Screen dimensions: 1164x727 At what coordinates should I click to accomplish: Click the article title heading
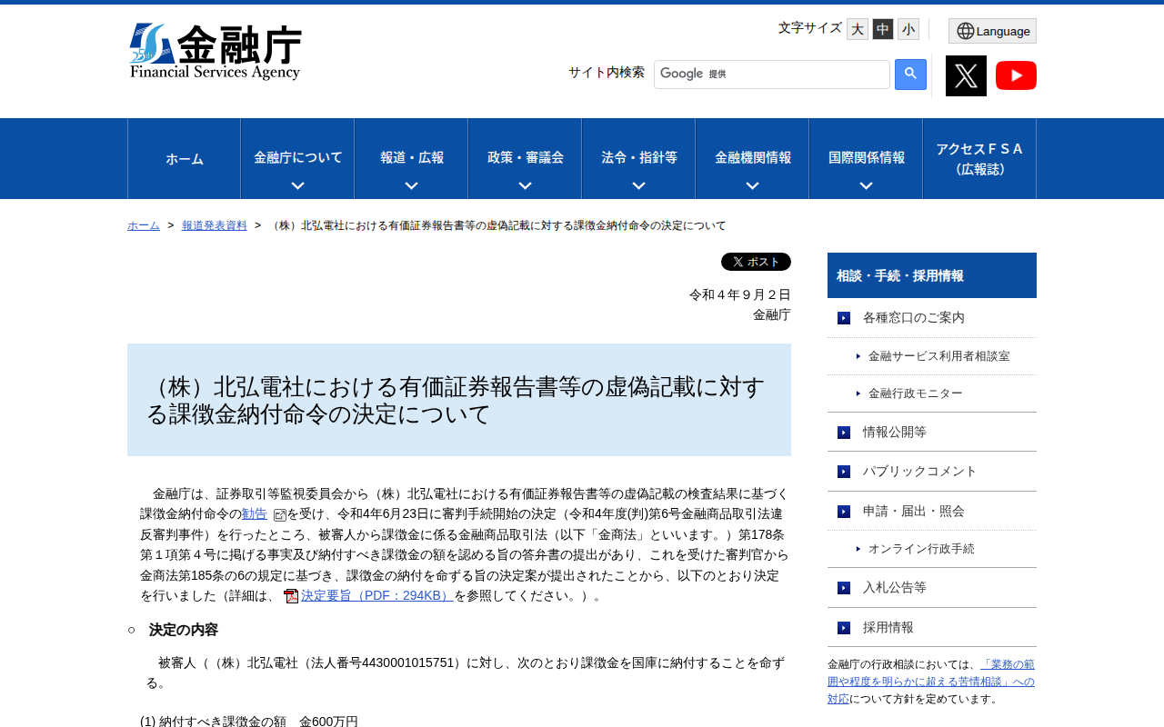click(459, 400)
